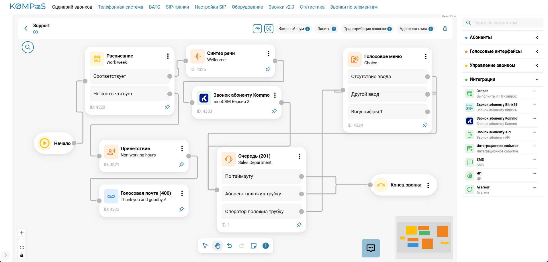Open the chat support widget
Image resolution: width=548 pixels, height=262 pixels.
[371, 248]
